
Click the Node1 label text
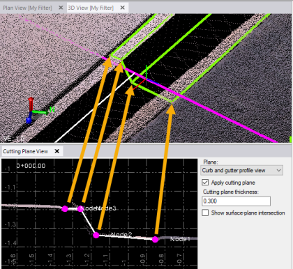pyautogui.click(x=180, y=239)
